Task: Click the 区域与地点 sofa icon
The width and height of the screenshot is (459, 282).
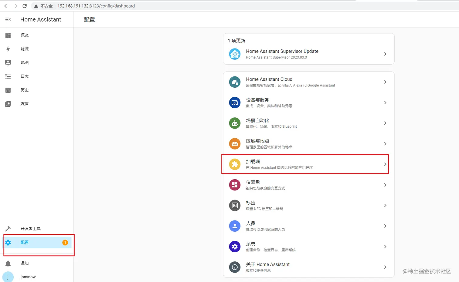Action: click(235, 144)
